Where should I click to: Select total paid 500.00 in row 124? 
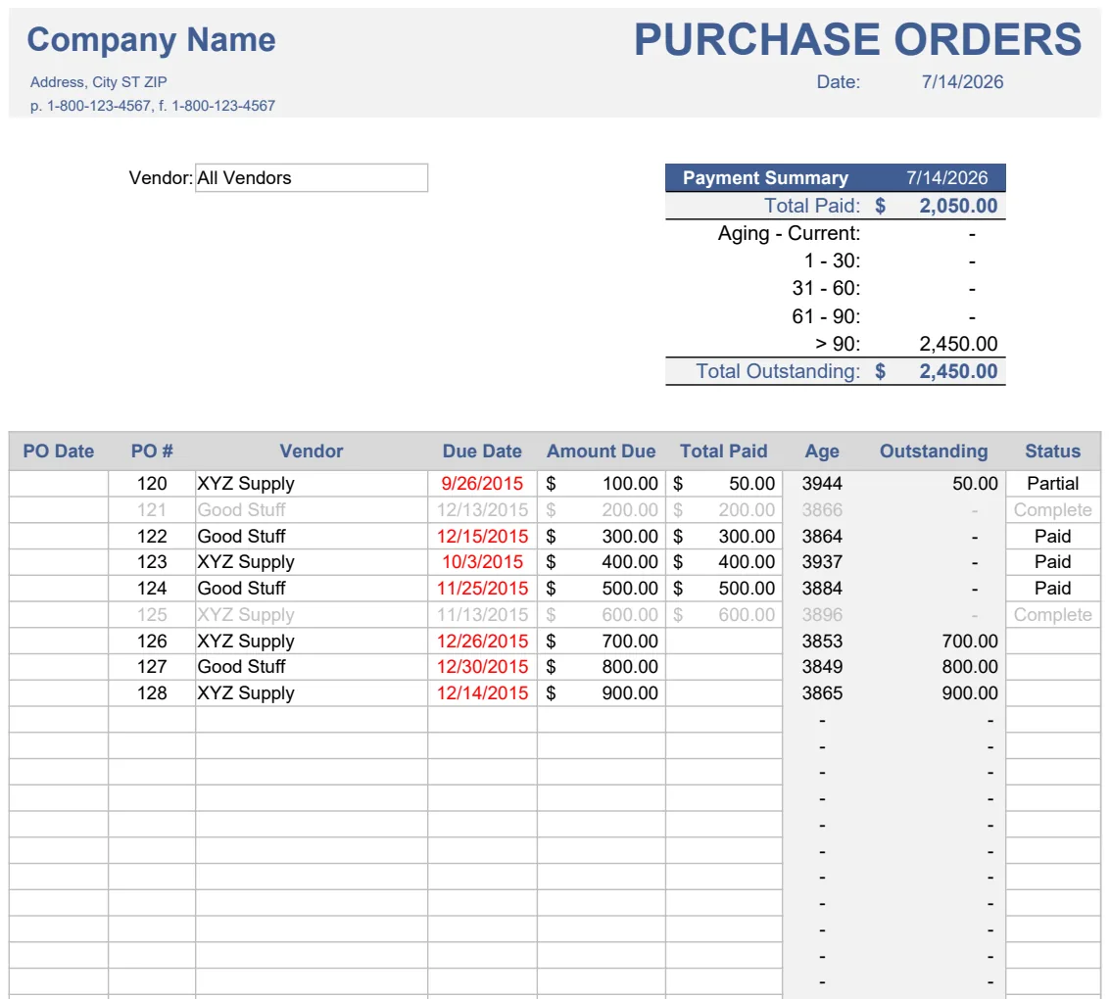(723, 589)
